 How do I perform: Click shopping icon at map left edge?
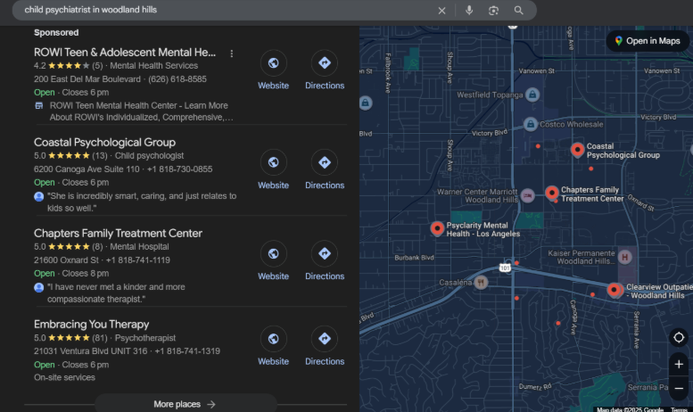pyautogui.click(x=365, y=103)
